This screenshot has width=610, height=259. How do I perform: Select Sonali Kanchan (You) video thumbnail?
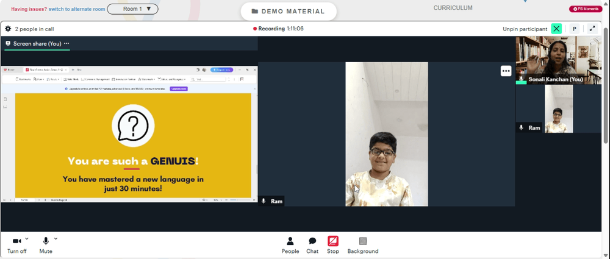click(558, 60)
